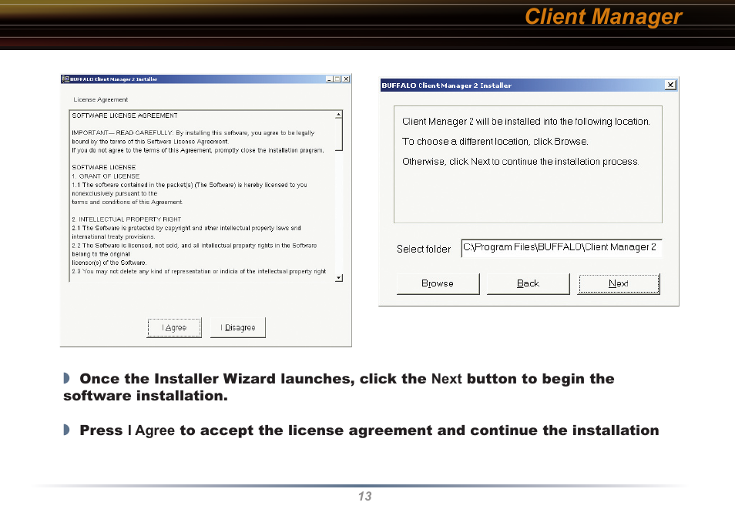Close the folder selection installer dialog
The image size is (735, 509).
point(670,85)
